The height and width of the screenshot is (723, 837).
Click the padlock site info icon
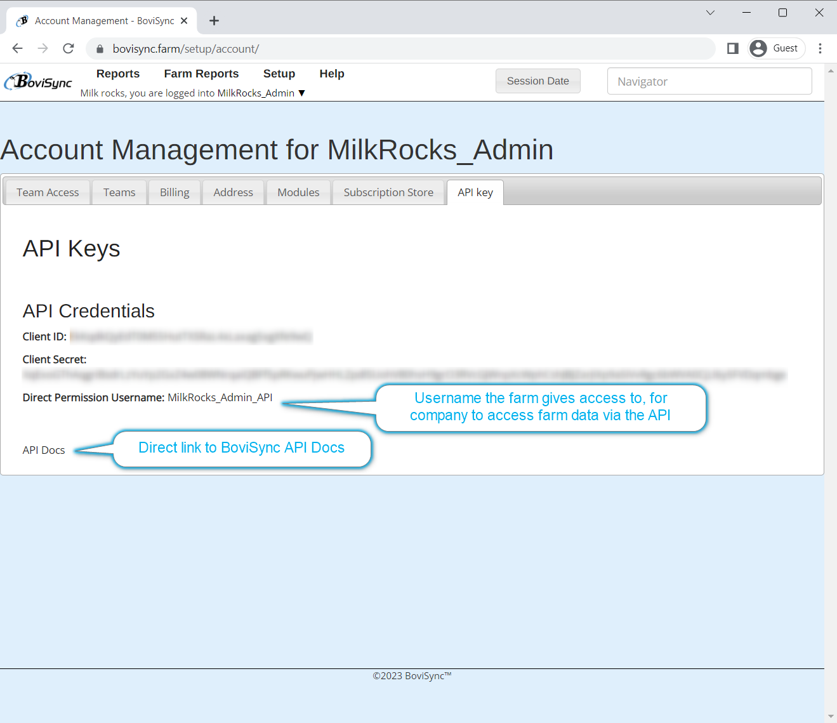tap(100, 49)
